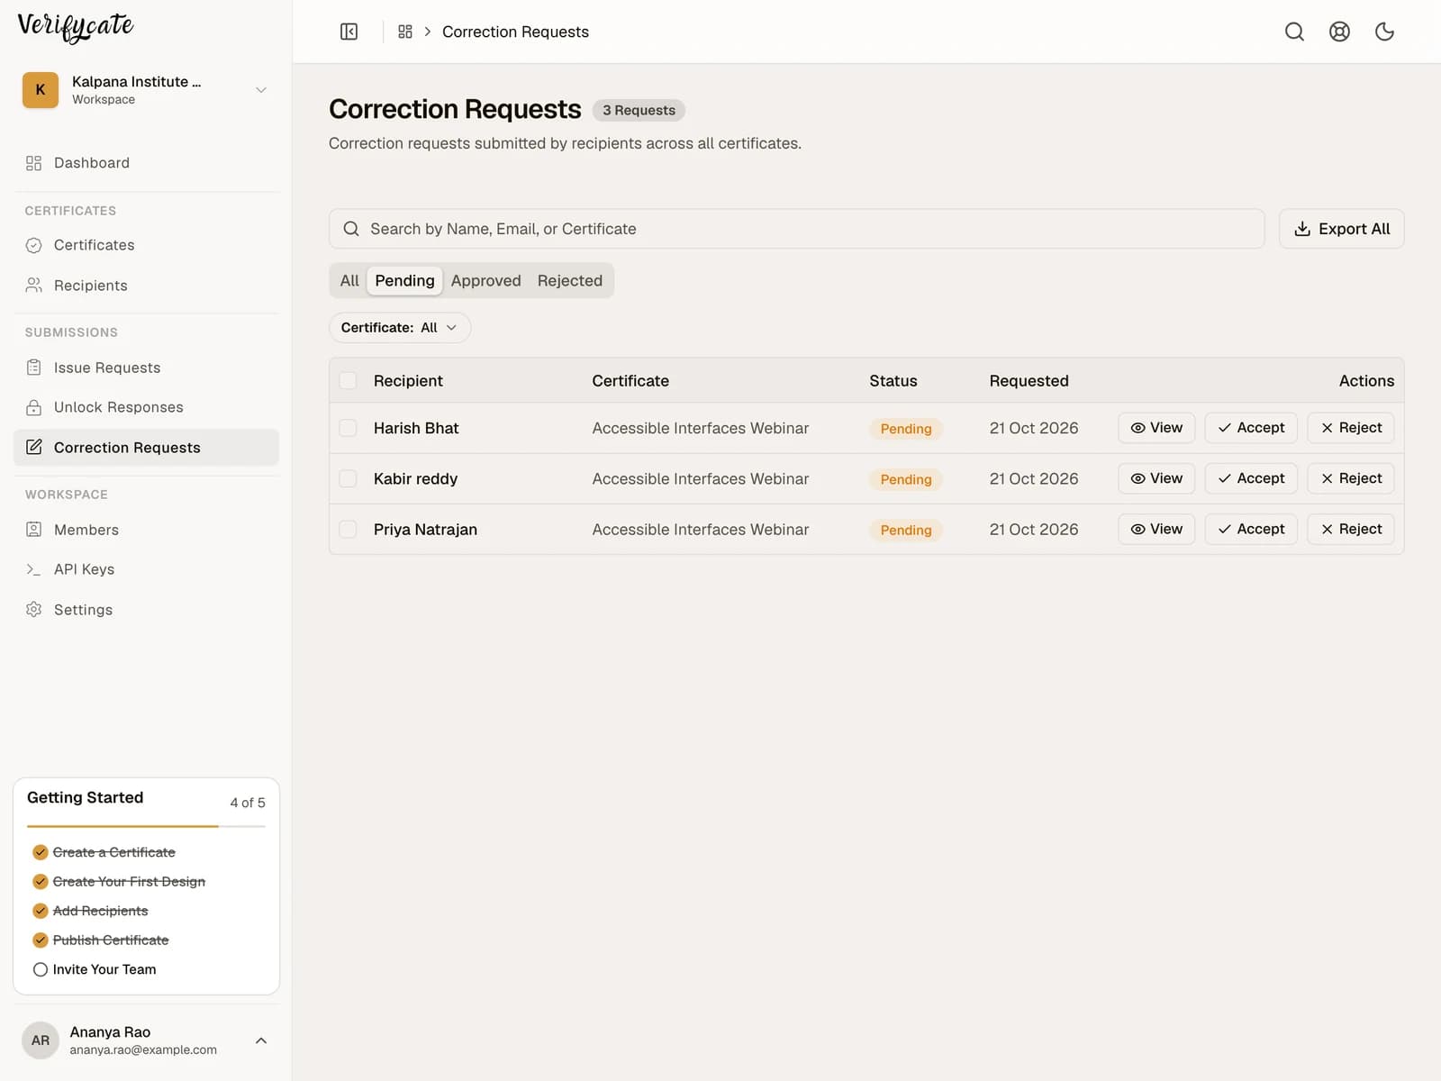This screenshot has height=1081, width=1441.
Task: Accept Kabir reddy's correction request
Action: 1251,478
